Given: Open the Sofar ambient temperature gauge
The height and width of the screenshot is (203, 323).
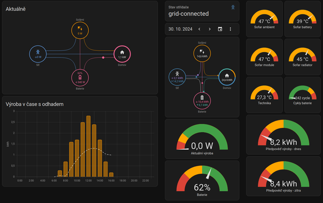Looking at the screenshot, I should coord(264,19).
